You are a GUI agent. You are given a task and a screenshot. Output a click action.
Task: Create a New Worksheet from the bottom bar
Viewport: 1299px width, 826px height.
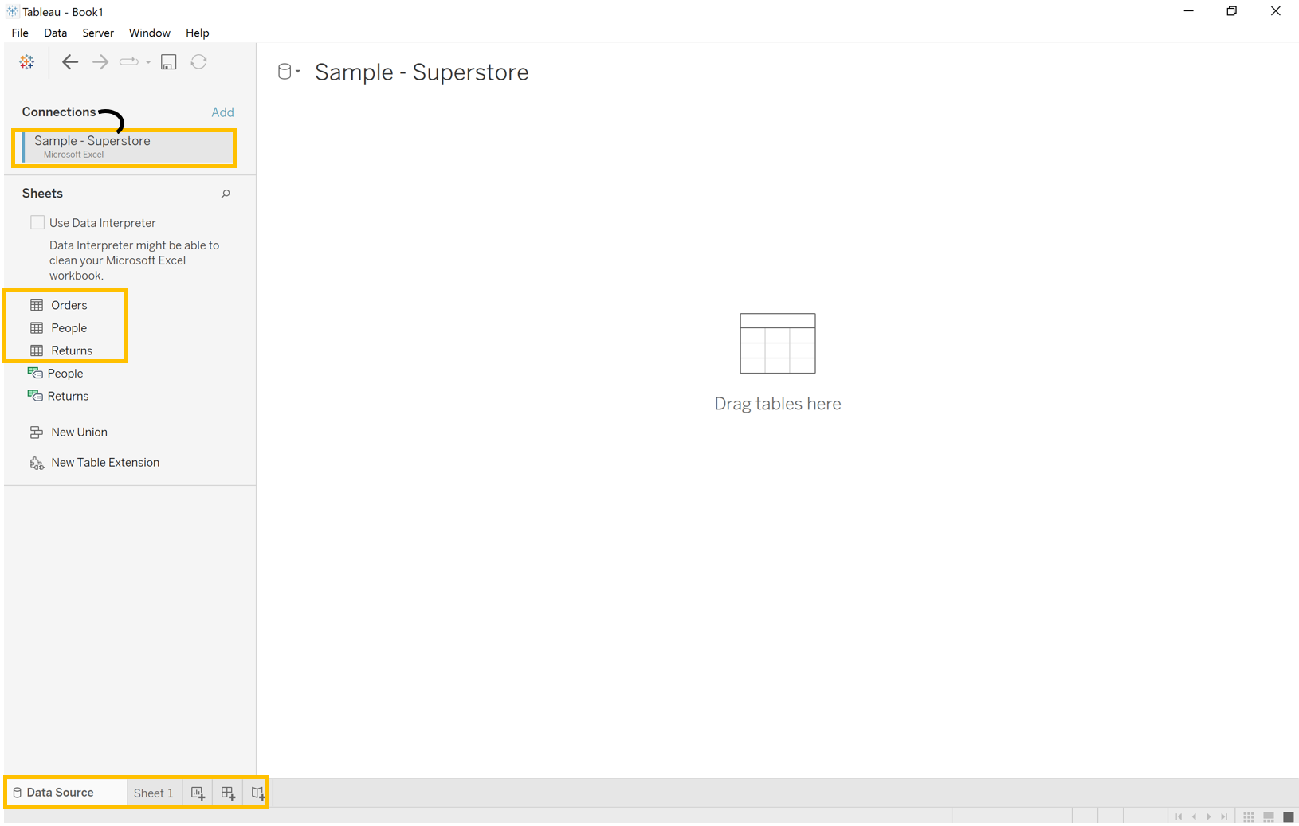(197, 793)
